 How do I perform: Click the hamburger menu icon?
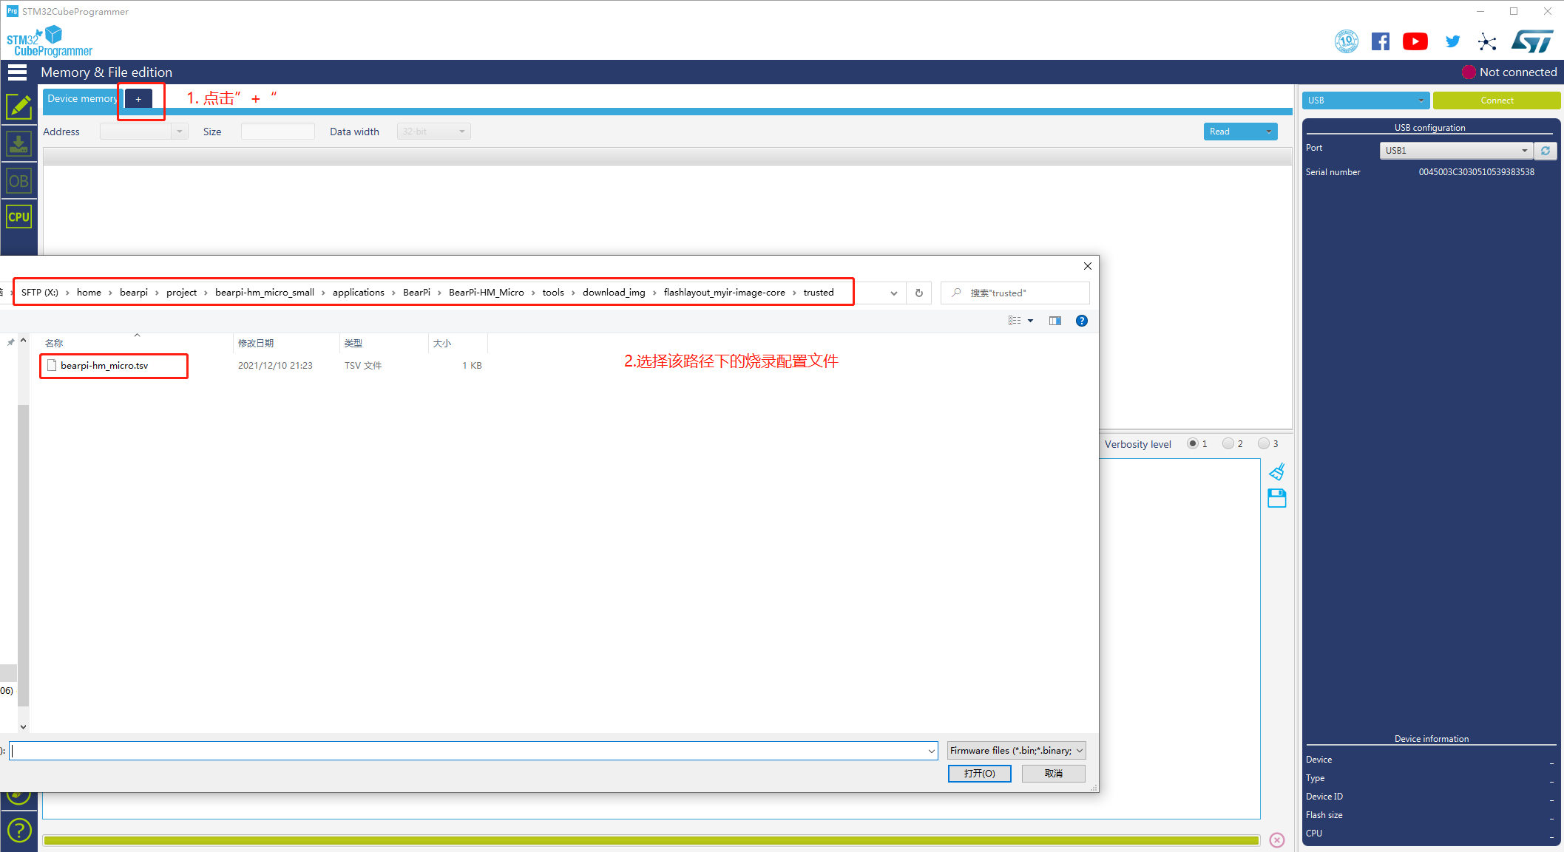coord(17,72)
